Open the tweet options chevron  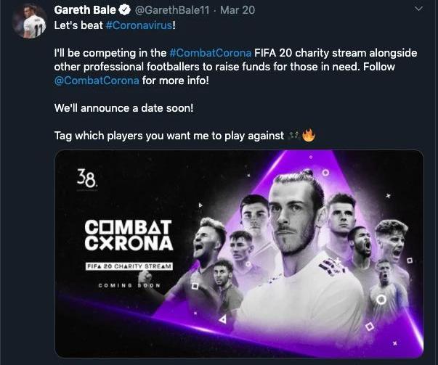[x=418, y=9]
